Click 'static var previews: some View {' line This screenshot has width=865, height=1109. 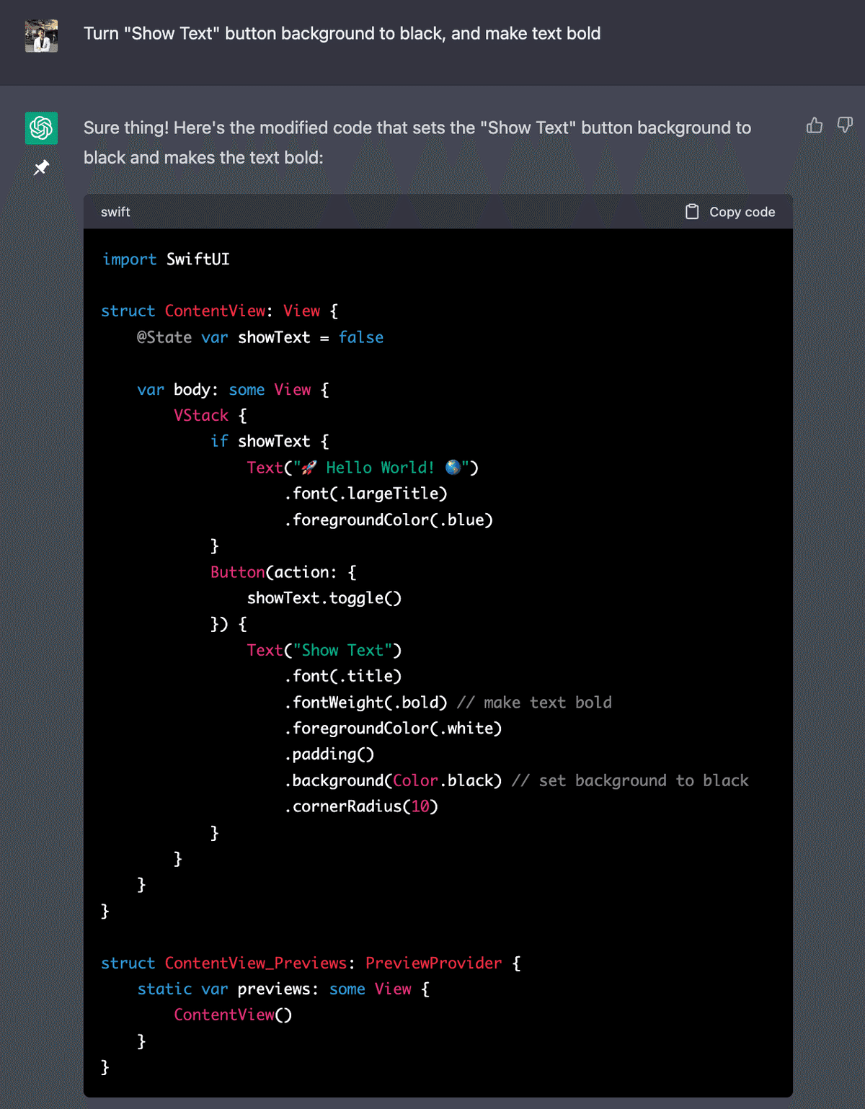[x=283, y=989]
